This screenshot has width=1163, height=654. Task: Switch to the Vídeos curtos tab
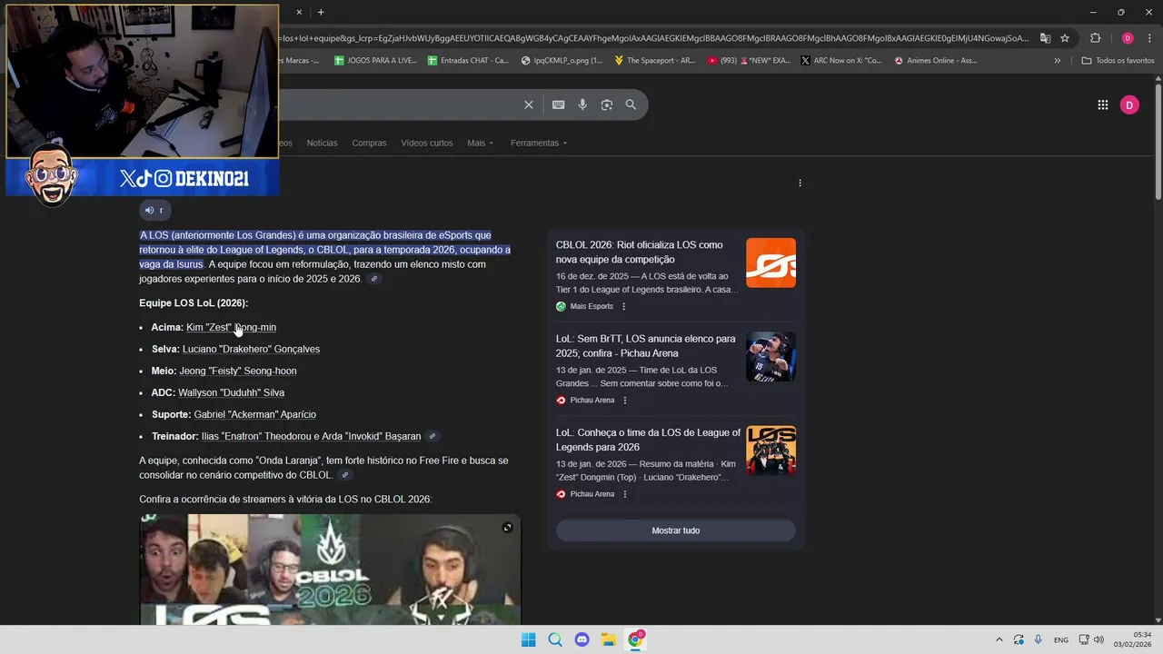[x=426, y=143]
